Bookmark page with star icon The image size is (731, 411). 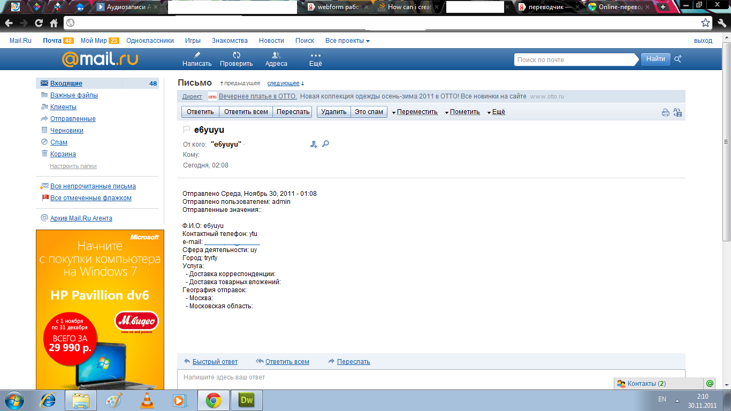coord(706,23)
